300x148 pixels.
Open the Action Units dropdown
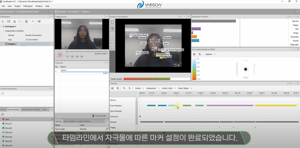point(168,88)
